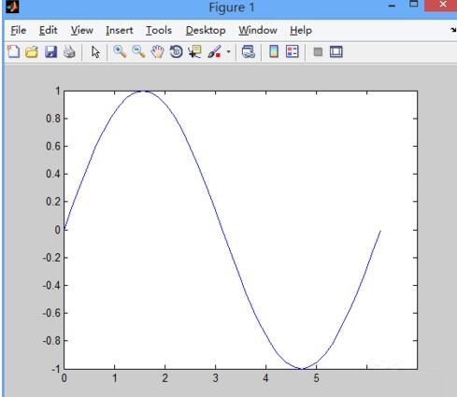This screenshot has width=457, height=397.
Task: Insert a colorbar using the toolbar icon
Action: tap(274, 51)
